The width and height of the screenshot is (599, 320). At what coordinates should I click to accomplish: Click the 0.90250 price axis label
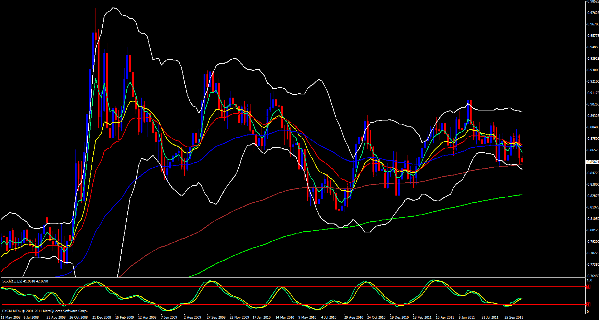pos(593,104)
